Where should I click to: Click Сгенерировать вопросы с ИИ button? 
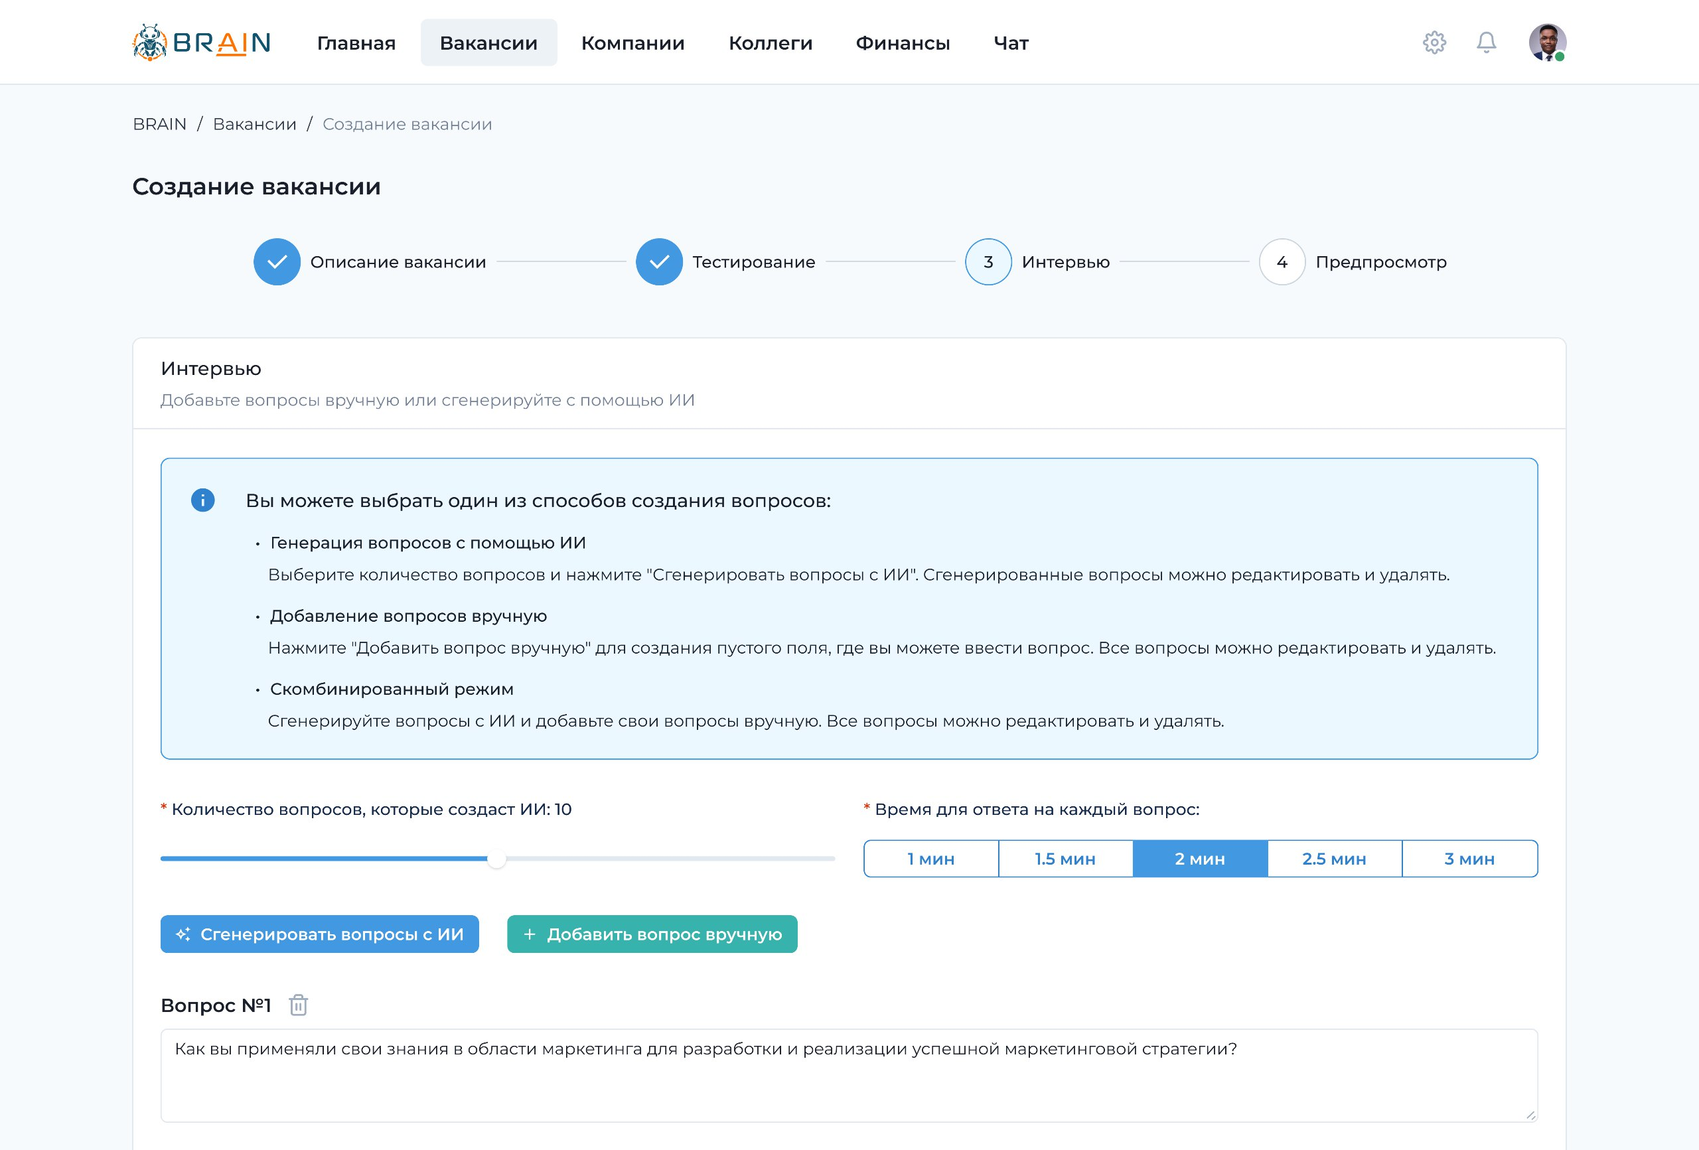point(319,934)
